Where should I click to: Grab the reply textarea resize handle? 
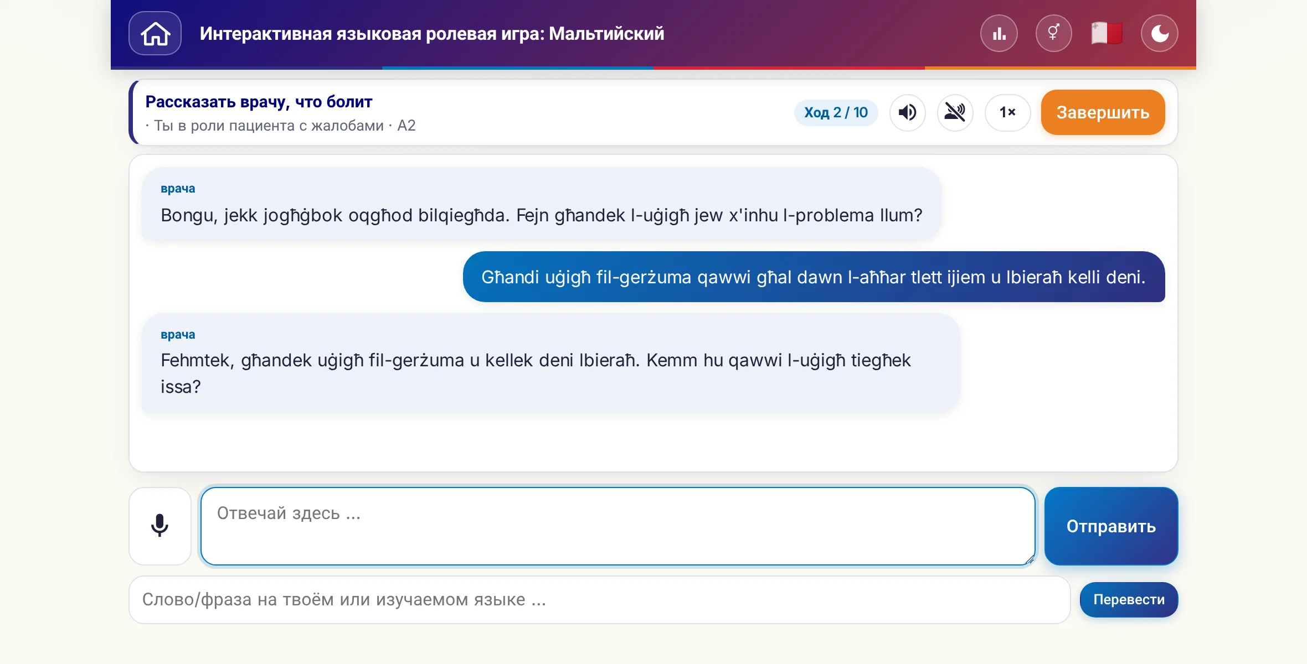(1029, 559)
